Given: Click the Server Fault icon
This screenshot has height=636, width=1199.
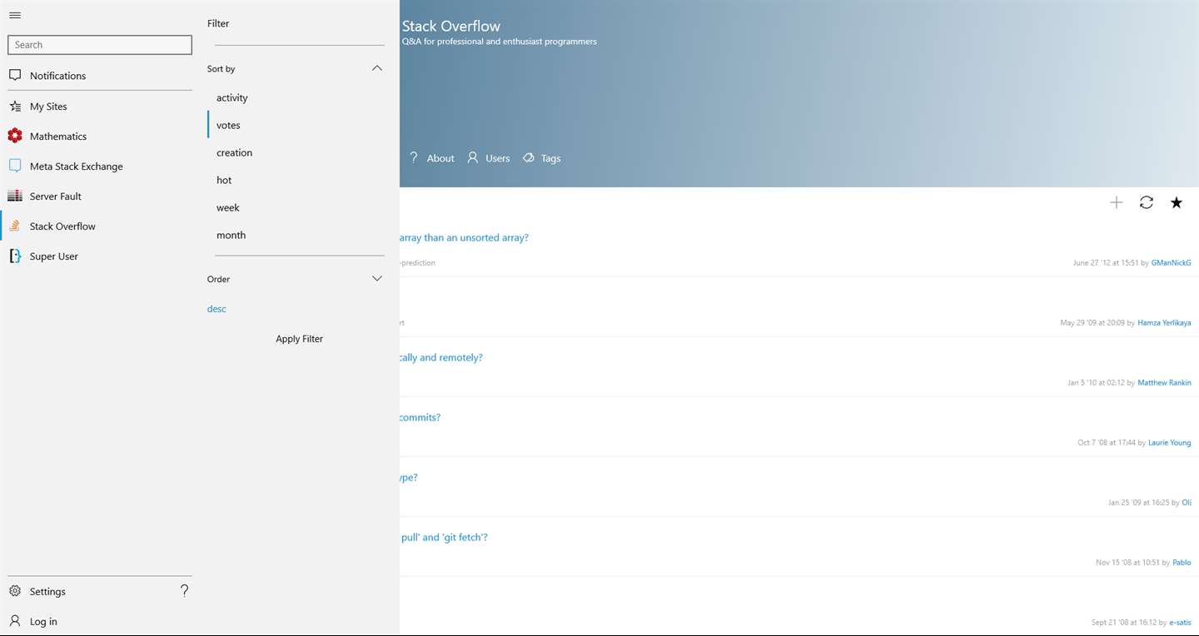Looking at the screenshot, I should click(15, 196).
